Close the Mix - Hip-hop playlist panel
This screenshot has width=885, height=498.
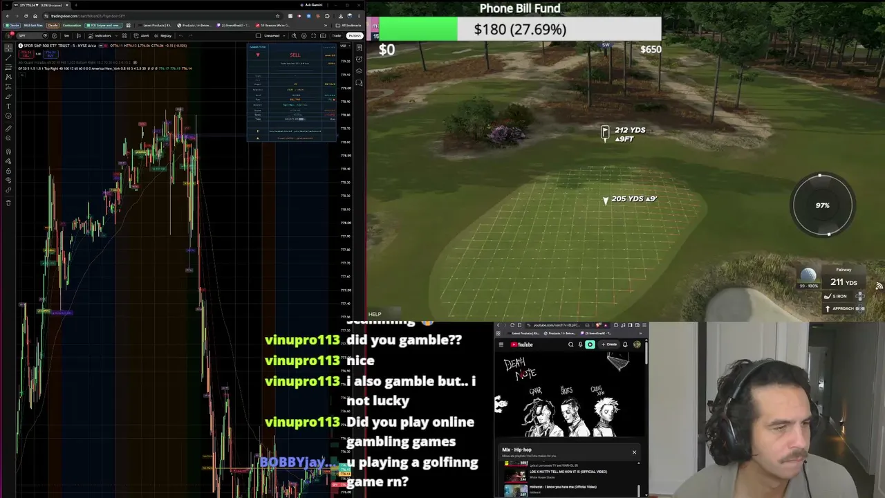[634, 452]
